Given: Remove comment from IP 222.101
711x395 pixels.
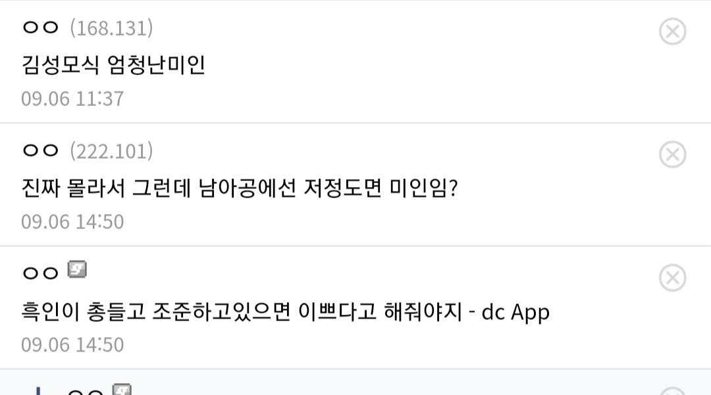Looking at the screenshot, I should 672,154.
